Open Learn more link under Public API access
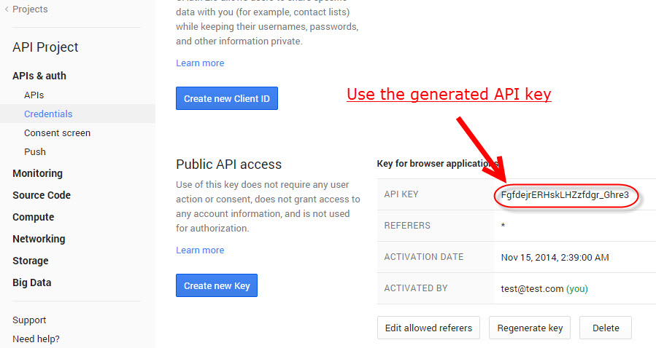The image size is (656, 348). (x=200, y=250)
